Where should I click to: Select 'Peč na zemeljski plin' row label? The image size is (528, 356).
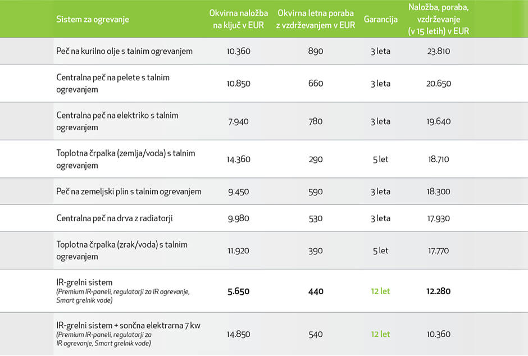coord(129,191)
